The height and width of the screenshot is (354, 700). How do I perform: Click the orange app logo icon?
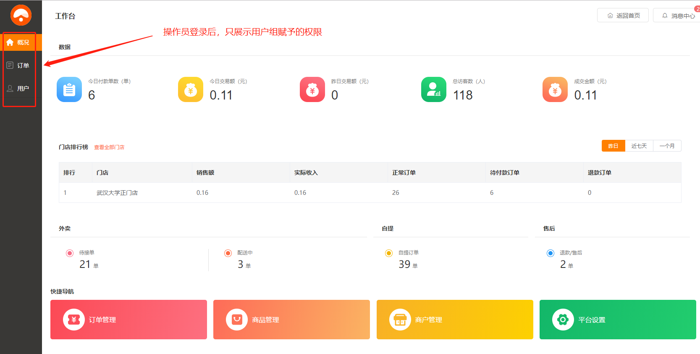(21, 15)
